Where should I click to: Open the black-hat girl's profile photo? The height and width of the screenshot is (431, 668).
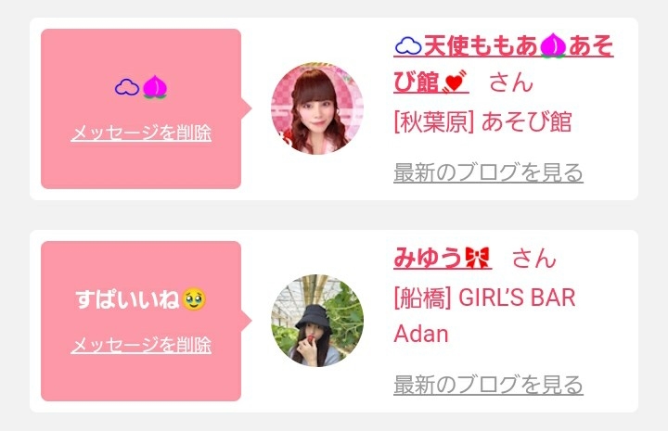[317, 321]
